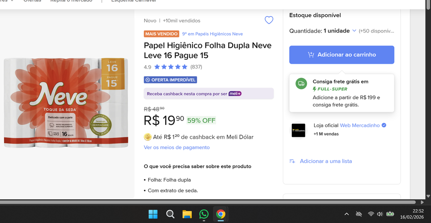Click the FULL SUPER lightning label

click(x=330, y=89)
